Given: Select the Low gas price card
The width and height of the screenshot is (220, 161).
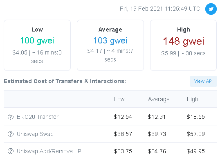Looking at the screenshot, I should (x=37, y=45).
